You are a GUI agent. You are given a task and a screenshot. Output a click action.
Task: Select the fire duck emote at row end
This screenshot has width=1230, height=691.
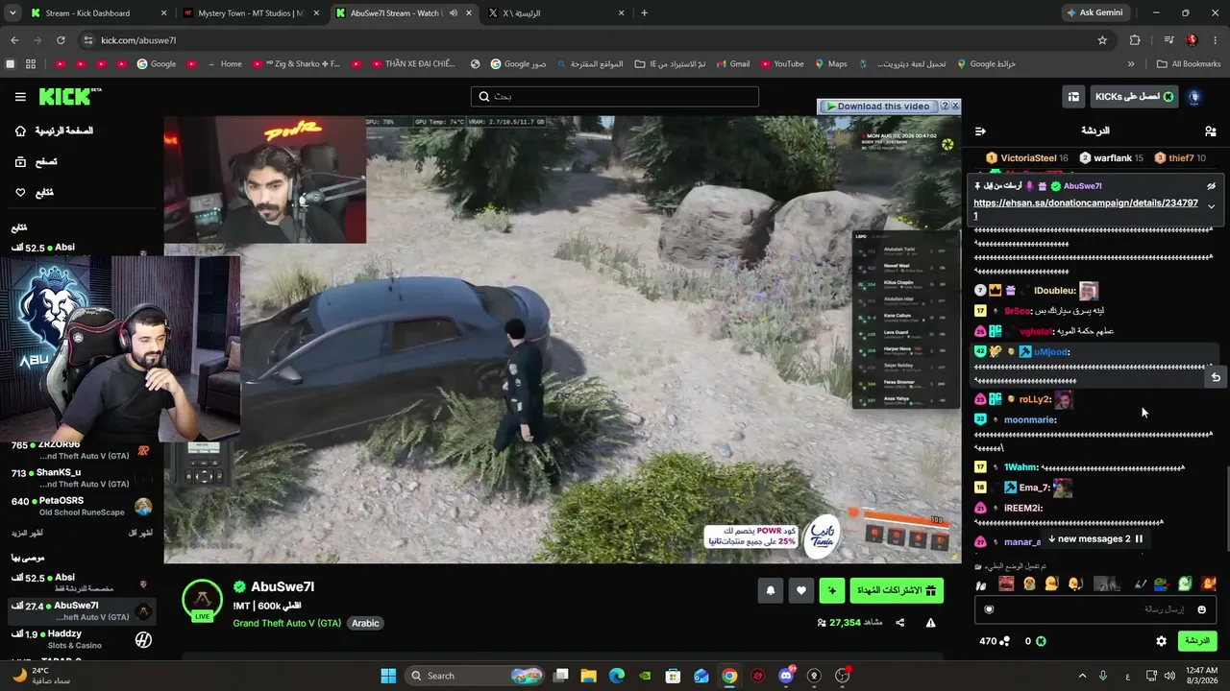coord(1209,584)
